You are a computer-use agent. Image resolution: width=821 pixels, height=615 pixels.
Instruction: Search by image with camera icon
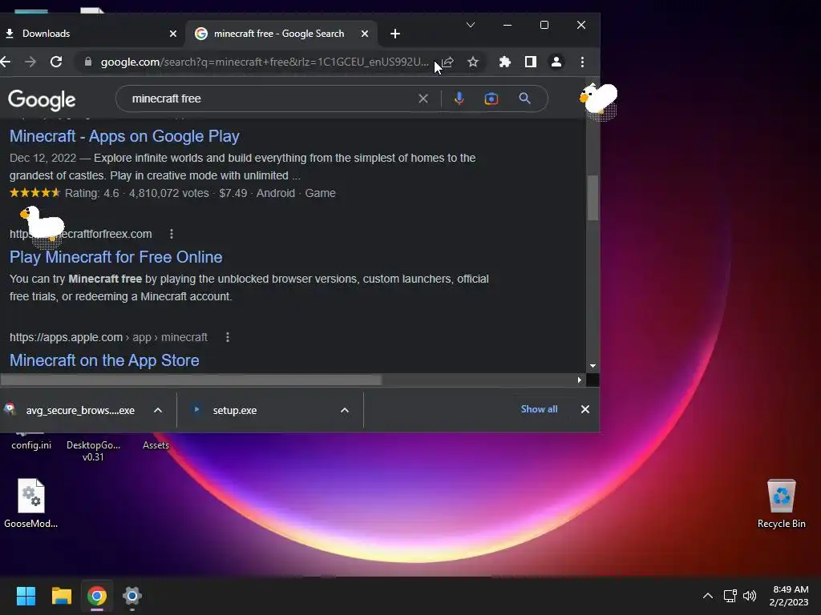point(491,98)
